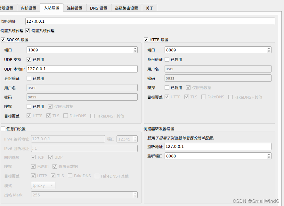Click the SOCKS 端口 field showing 1089

coord(80,50)
